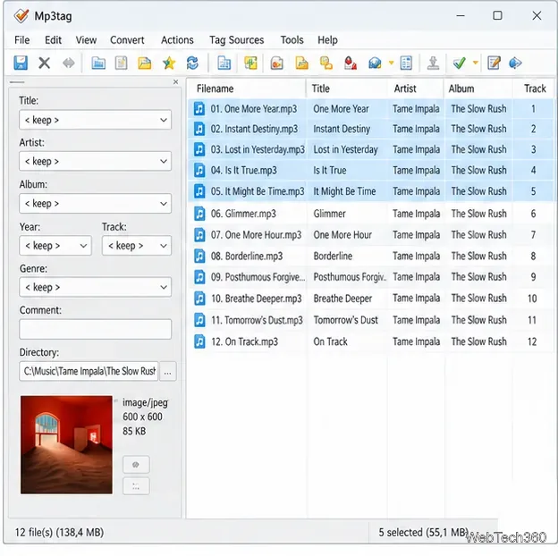Image resolution: width=558 pixels, height=556 pixels.
Task: Expand the Title field dropdown
Action: click(x=164, y=120)
